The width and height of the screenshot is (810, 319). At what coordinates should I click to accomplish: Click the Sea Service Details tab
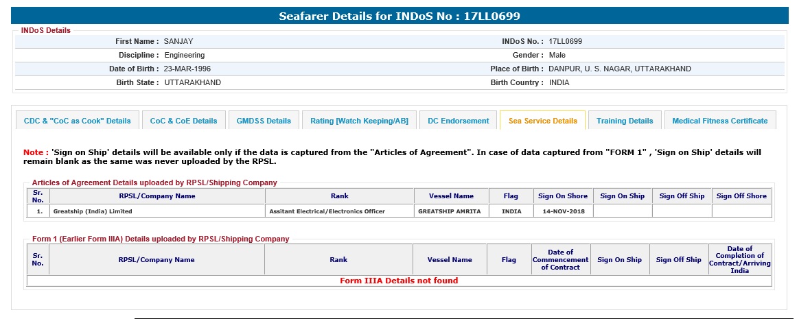click(x=542, y=121)
